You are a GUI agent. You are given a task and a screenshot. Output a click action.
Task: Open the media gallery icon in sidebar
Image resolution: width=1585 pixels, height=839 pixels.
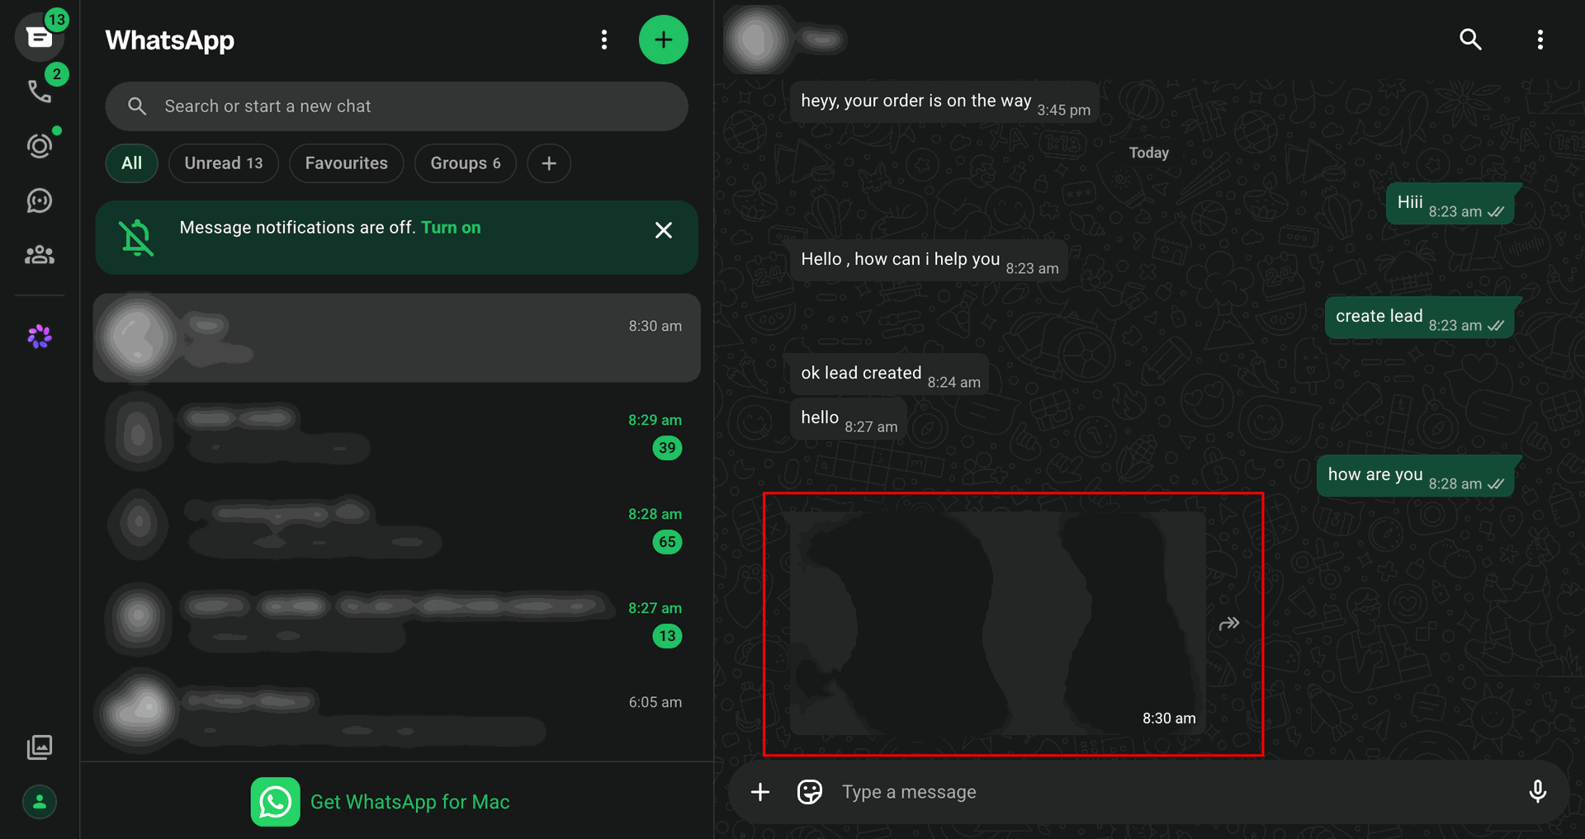coord(40,747)
